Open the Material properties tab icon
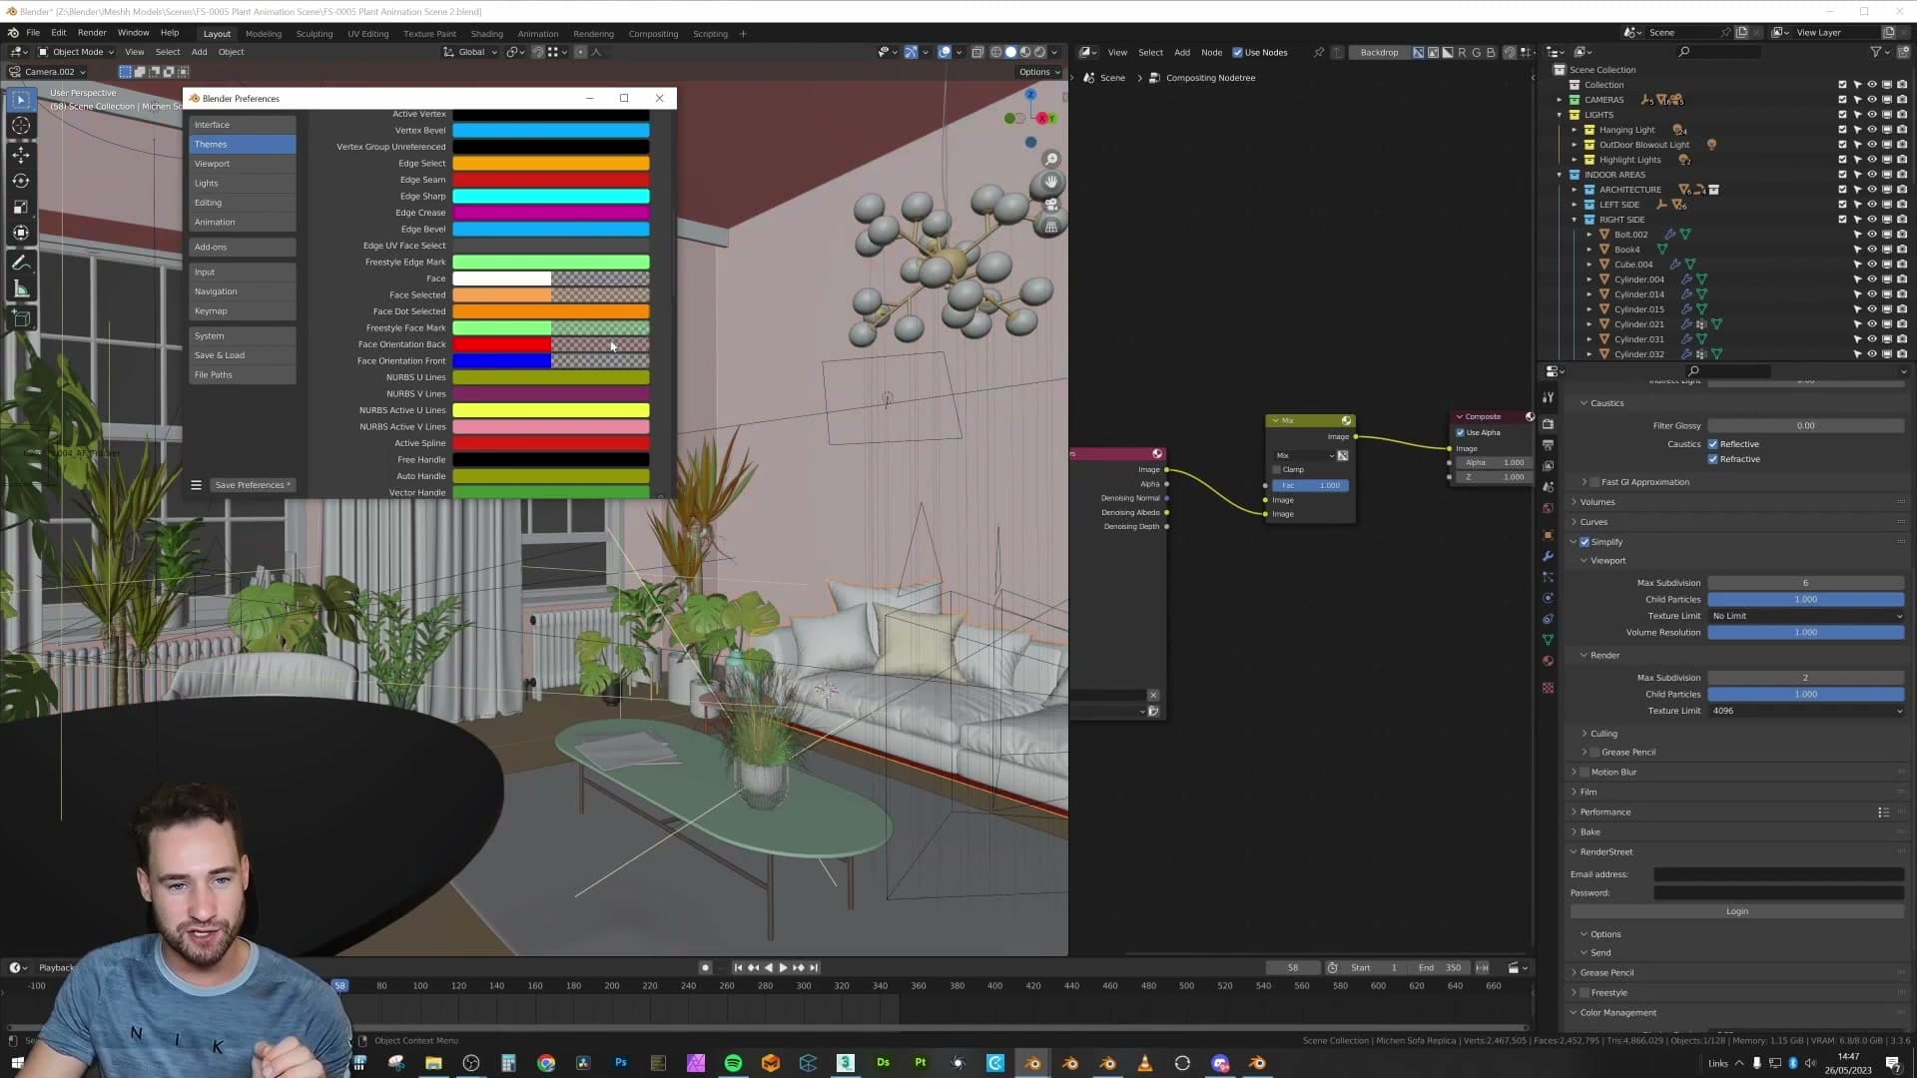Image resolution: width=1917 pixels, height=1078 pixels. (1548, 661)
